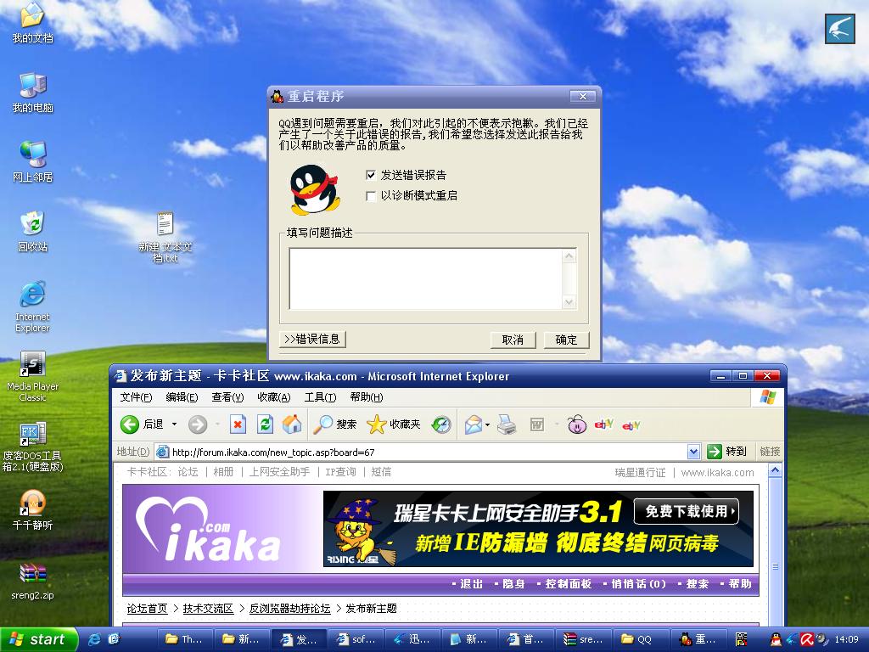Click the sreng2.zip desktop archive
The image size is (869, 652).
[33, 582]
